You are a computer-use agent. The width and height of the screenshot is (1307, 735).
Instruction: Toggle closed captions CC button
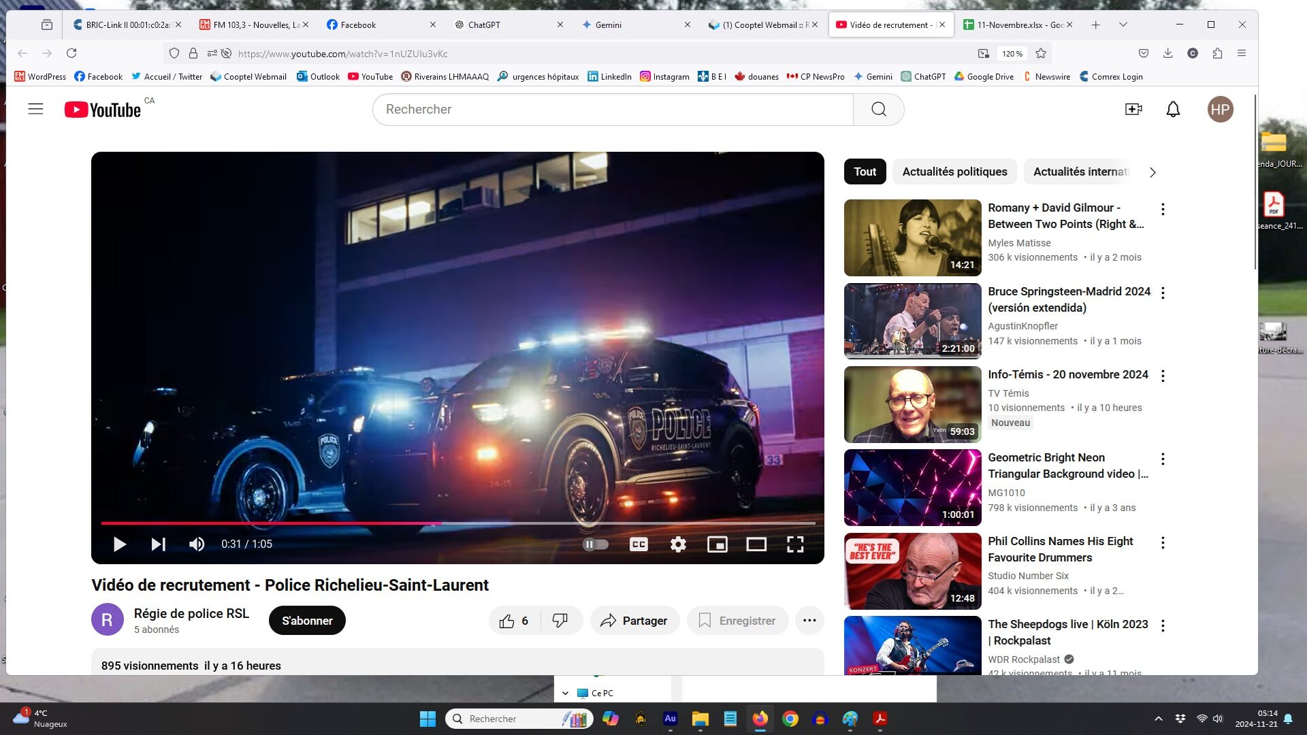(639, 544)
